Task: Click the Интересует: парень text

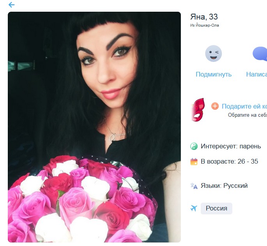Action: 231,146
